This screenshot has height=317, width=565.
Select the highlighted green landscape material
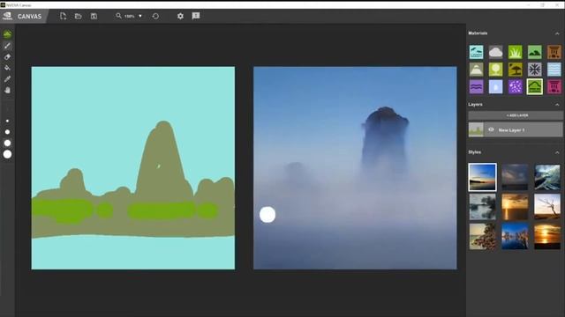535,86
